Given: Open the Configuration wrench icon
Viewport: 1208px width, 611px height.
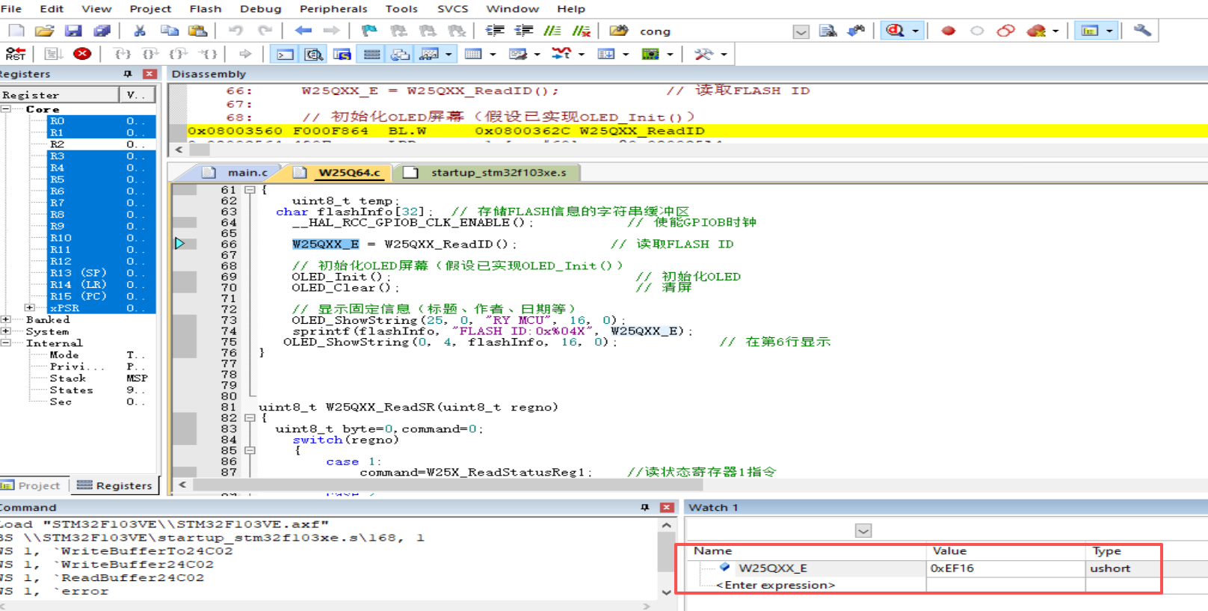Looking at the screenshot, I should click(1141, 31).
